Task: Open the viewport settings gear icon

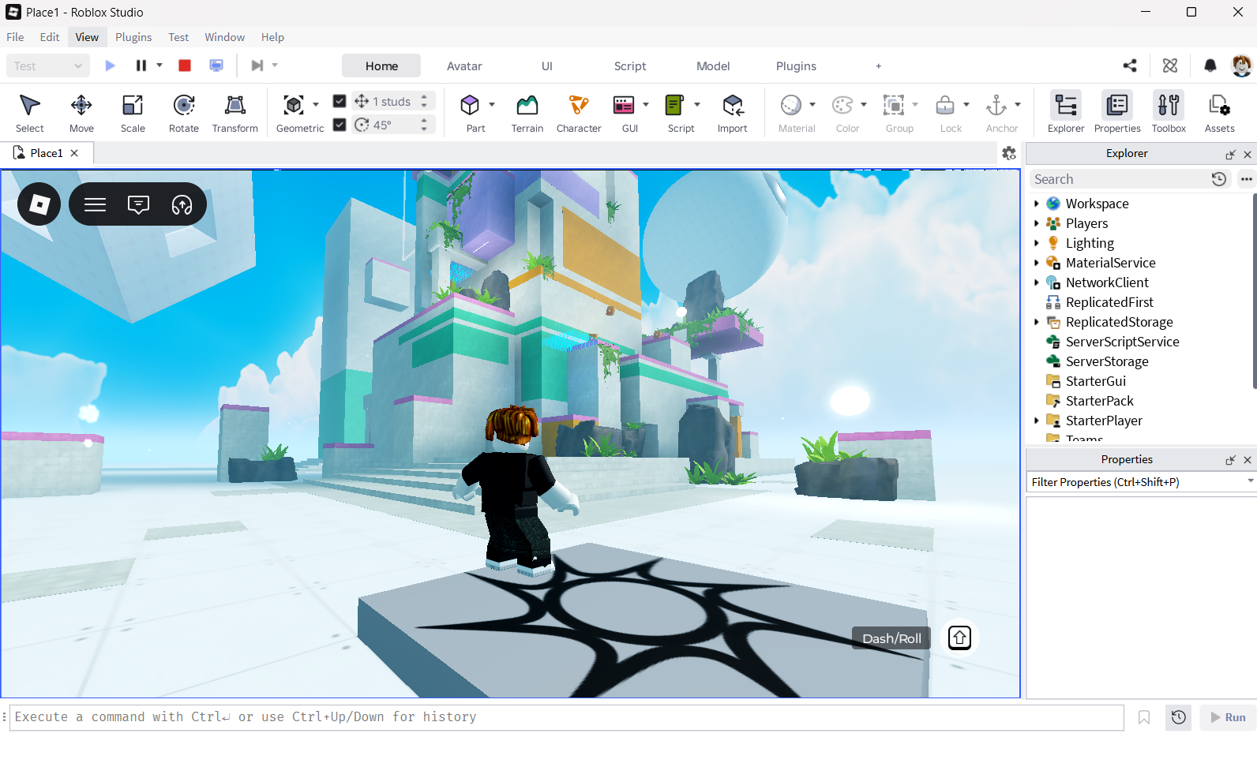Action: [1009, 153]
